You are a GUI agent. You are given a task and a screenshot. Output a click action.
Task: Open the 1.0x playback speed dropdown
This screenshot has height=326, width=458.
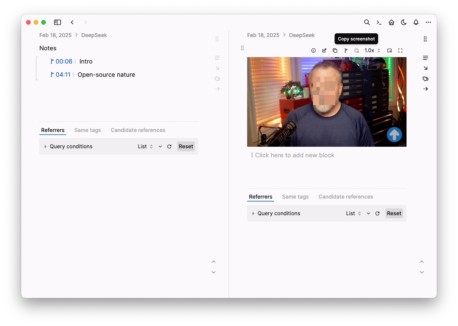pos(372,50)
